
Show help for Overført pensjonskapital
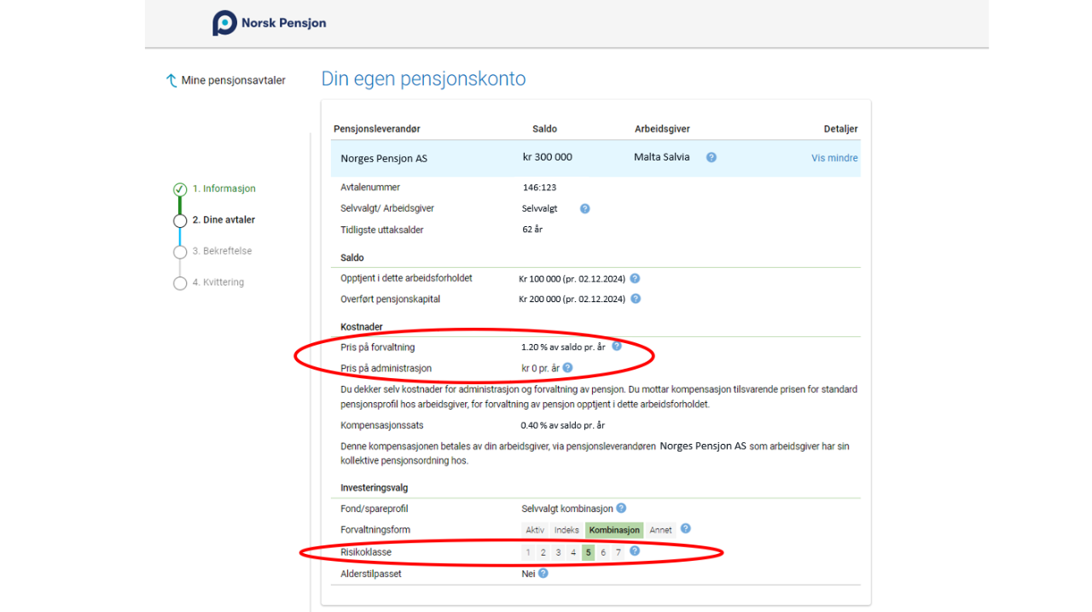pos(635,299)
